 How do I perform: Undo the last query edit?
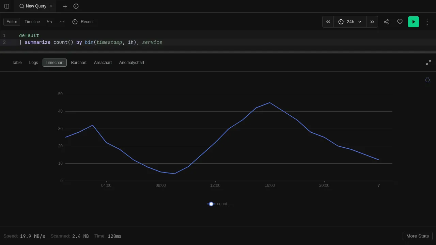[x=50, y=22]
